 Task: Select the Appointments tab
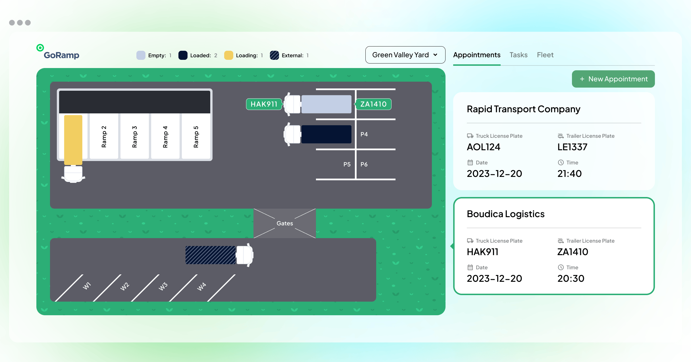(x=476, y=55)
